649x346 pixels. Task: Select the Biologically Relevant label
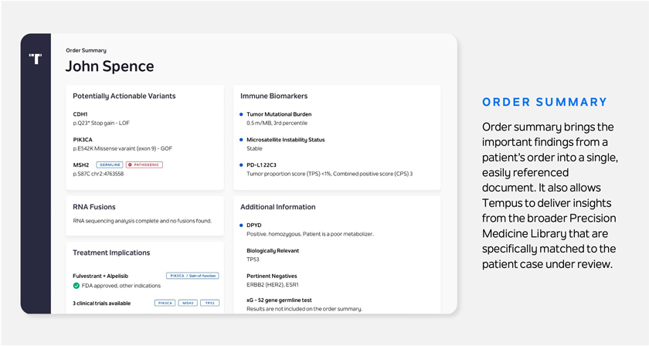click(x=273, y=250)
